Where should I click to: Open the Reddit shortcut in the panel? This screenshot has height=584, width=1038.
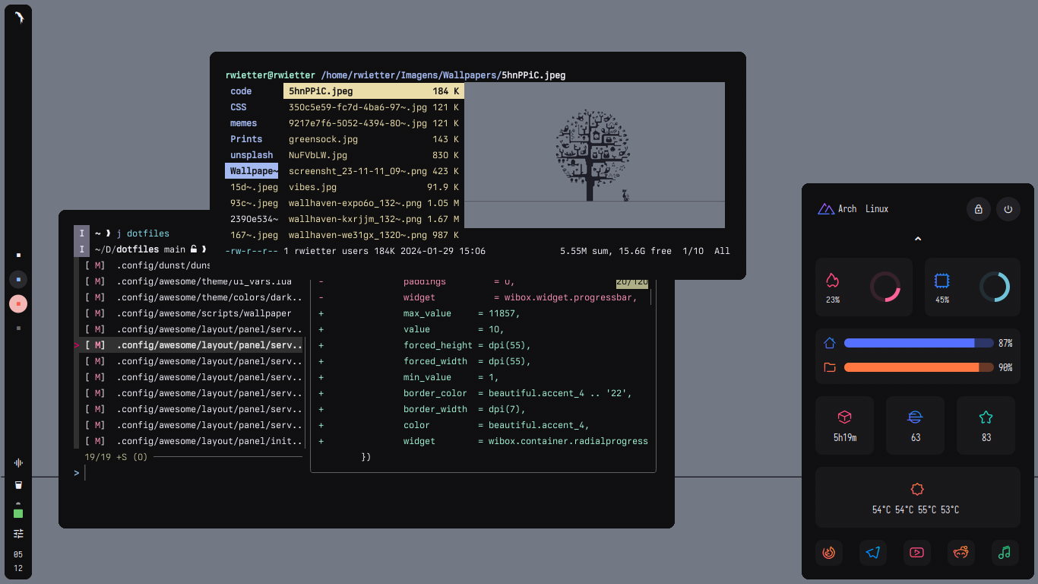coord(961,553)
